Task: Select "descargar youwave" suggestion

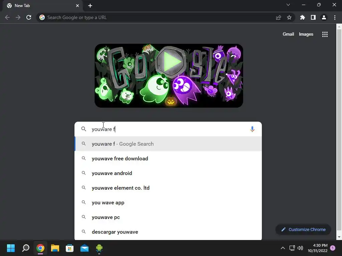Action: [x=168, y=232]
